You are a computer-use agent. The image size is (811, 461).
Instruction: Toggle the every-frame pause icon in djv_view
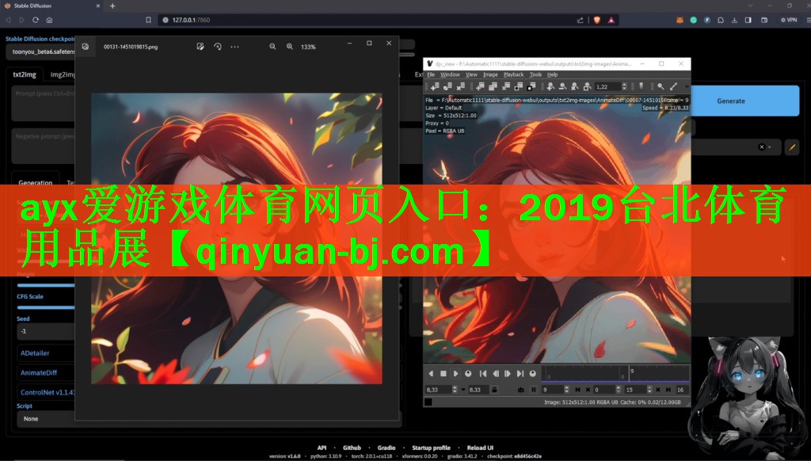pyautogui.click(x=534, y=390)
